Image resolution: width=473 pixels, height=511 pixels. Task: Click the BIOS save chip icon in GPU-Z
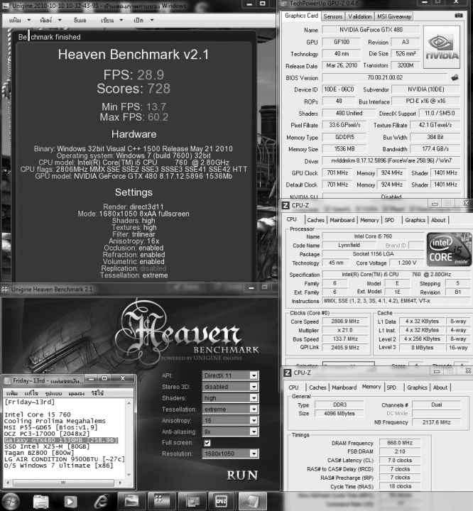455,77
